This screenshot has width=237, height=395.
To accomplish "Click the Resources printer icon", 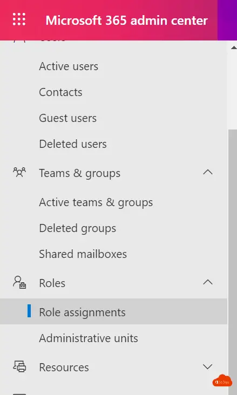I will (x=19, y=366).
